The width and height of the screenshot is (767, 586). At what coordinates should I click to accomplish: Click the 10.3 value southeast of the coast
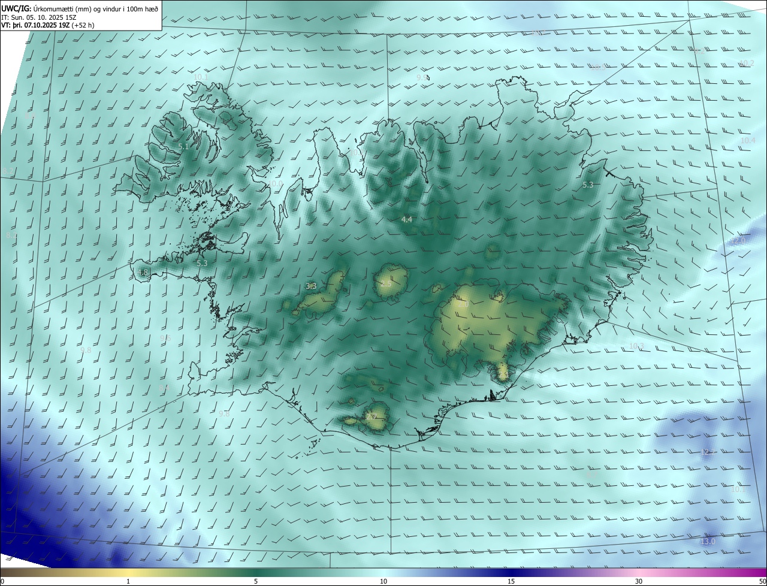[x=636, y=346]
